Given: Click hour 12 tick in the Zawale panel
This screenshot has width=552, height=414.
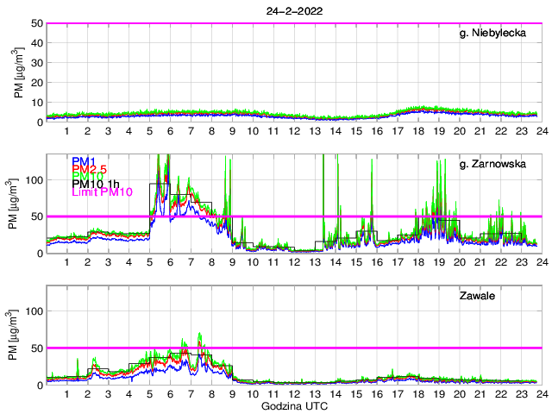Looking at the screenshot, I should (294, 393).
